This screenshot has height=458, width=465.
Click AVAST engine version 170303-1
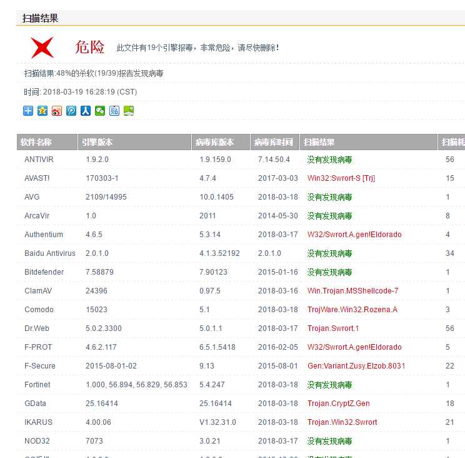click(x=102, y=178)
